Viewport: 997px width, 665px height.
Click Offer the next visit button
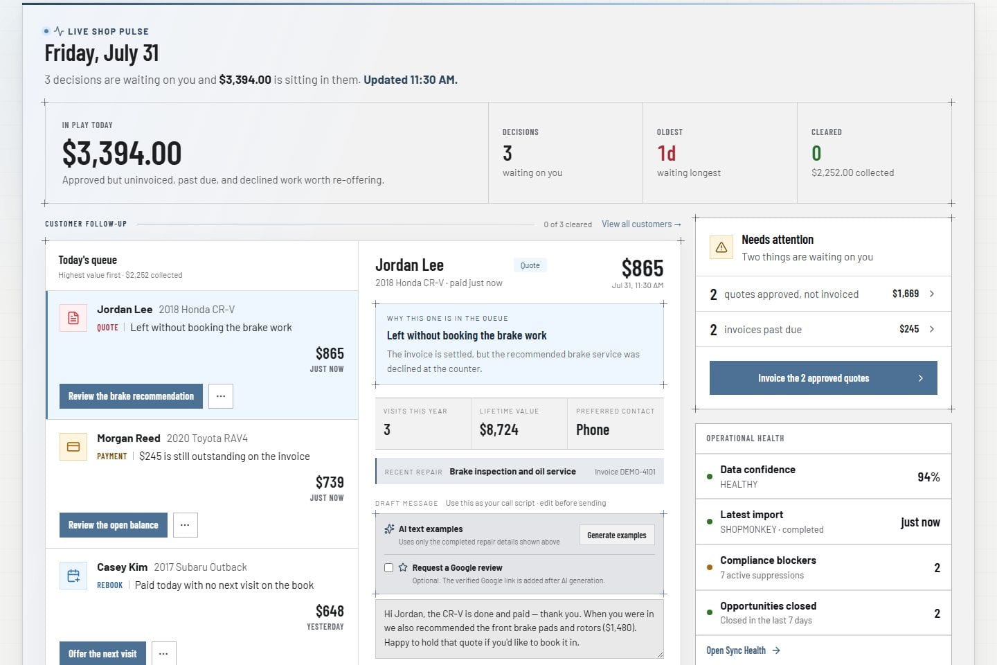click(102, 654)
